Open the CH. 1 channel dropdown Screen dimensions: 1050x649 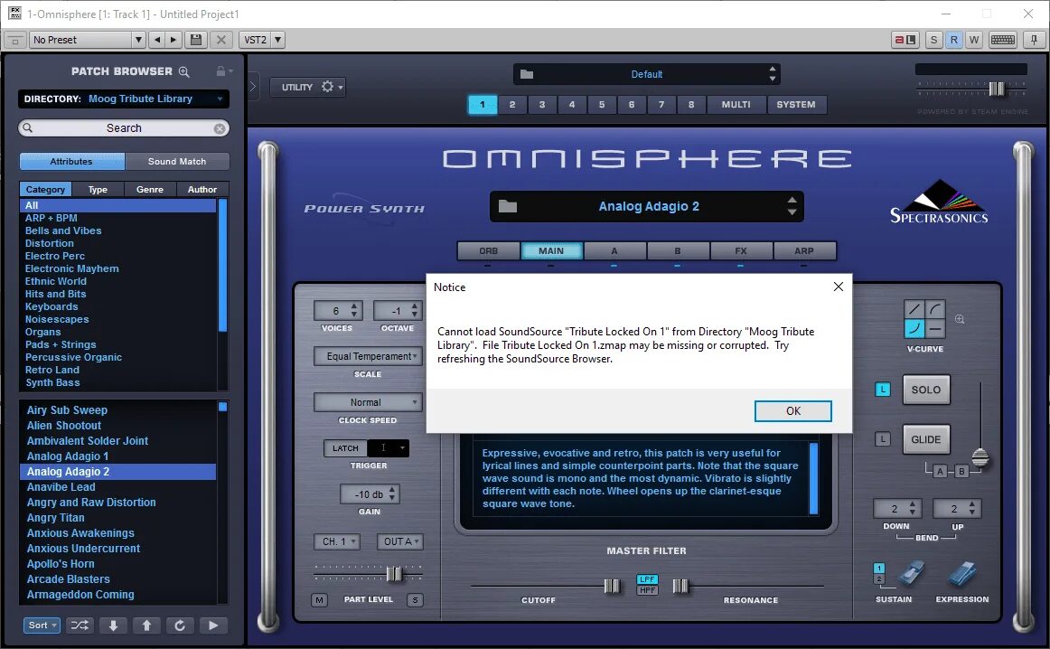[x=337, y=541]
